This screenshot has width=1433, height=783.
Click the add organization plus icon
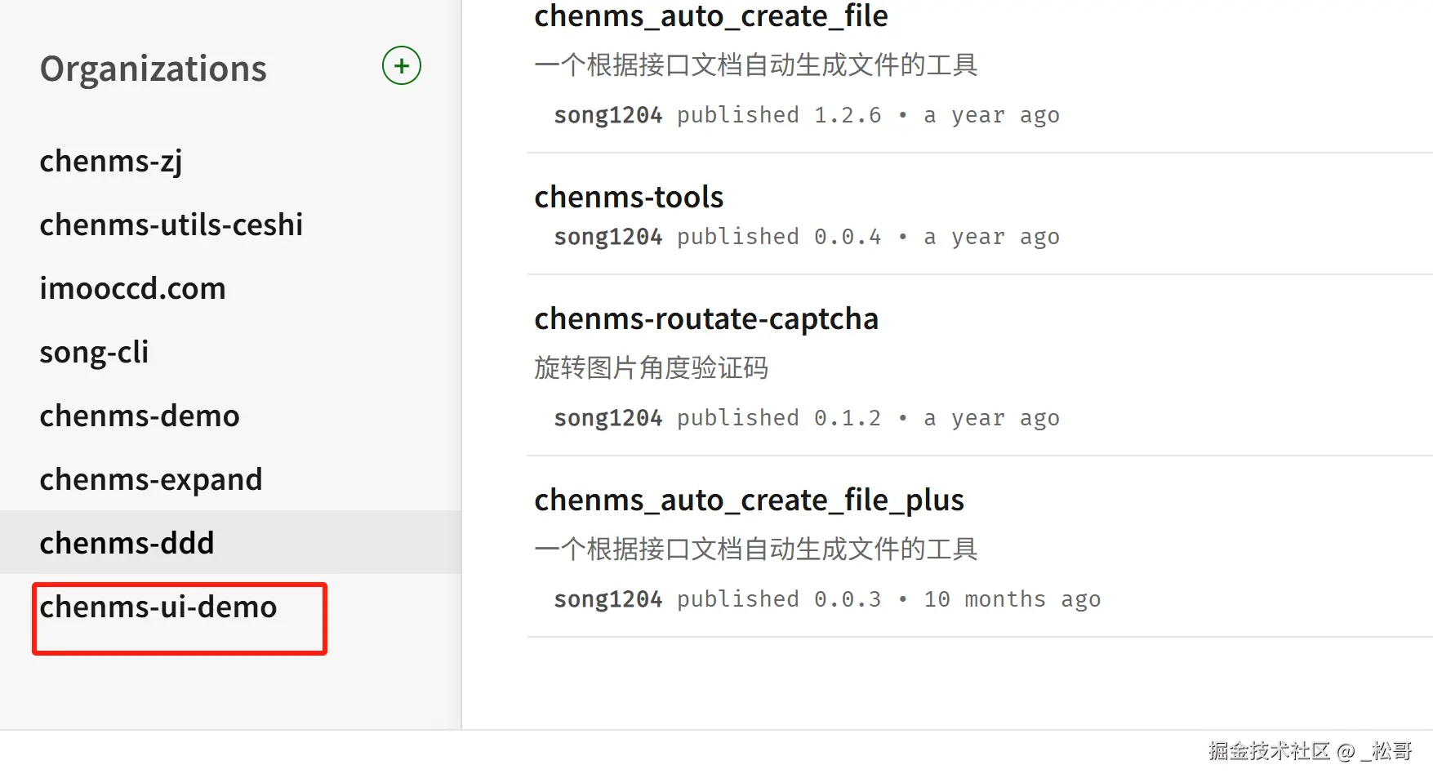(401, 66)
